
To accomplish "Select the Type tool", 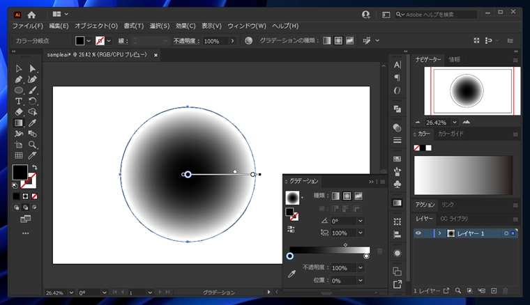I will click(x=19, y=101).
